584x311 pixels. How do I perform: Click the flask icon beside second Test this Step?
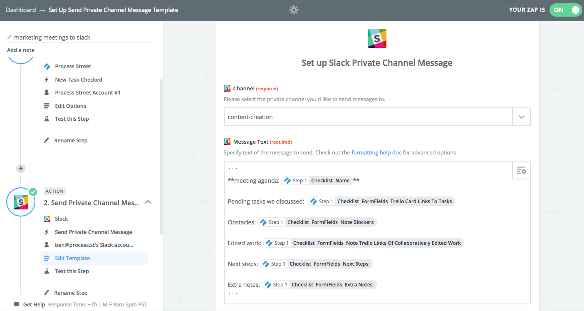pyautogui.click(x=47, y=271)
